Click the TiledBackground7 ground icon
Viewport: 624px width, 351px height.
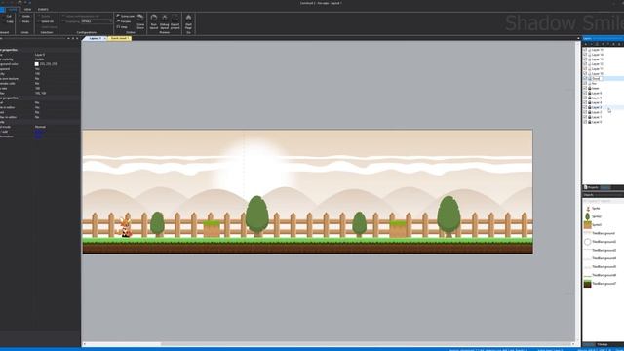pyautogui.click(x=587, y=284)
